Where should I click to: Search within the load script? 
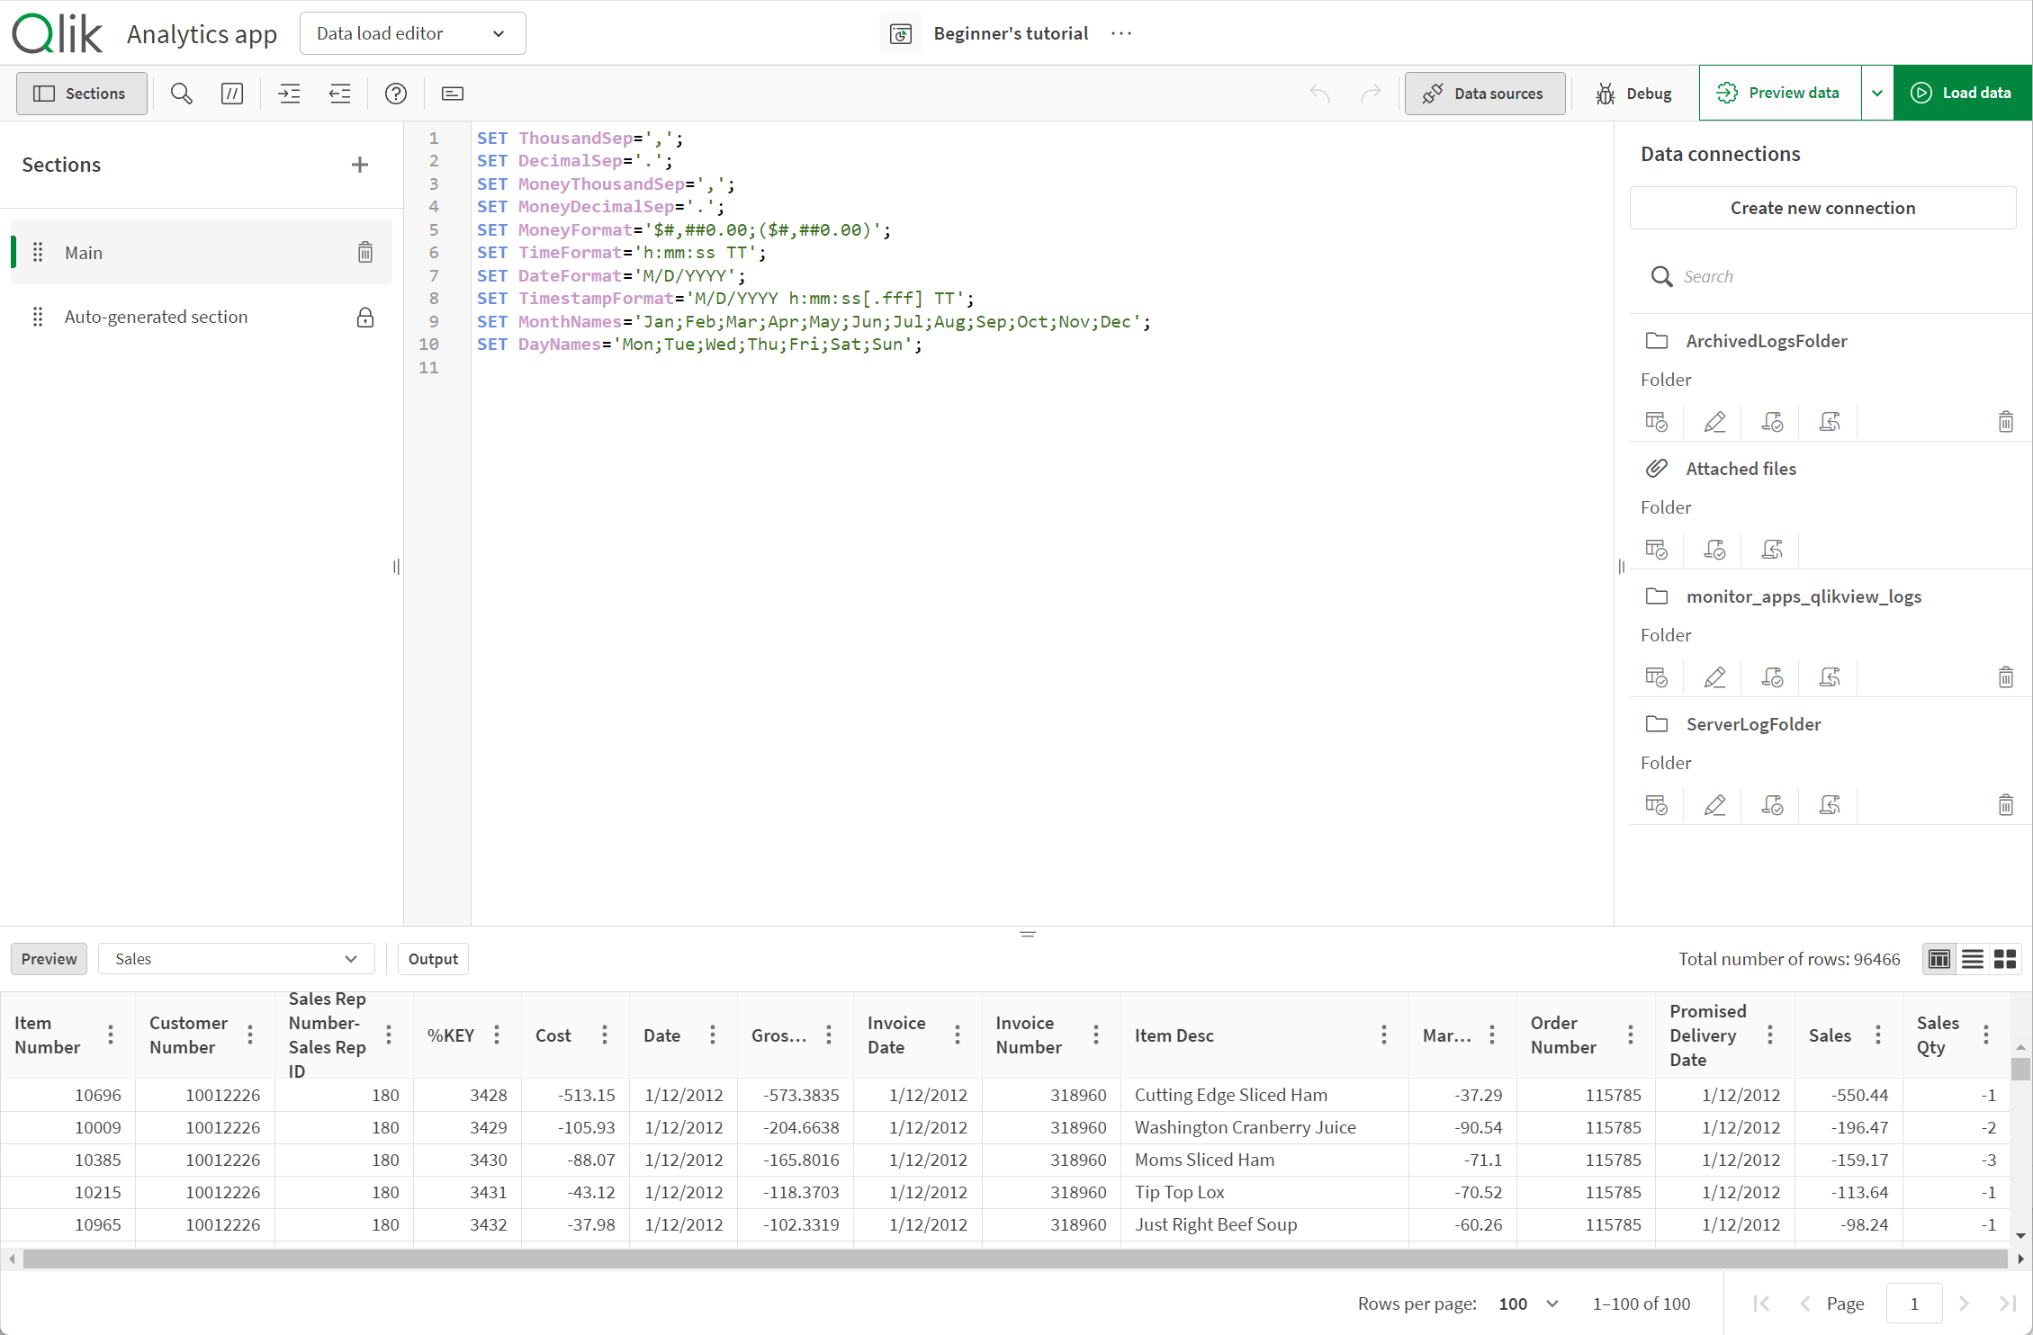[181, 93]
